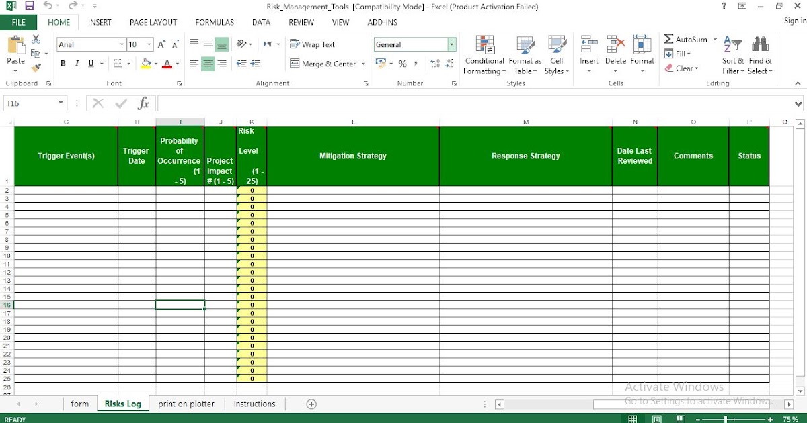Toggle bold formatting in the Font group
The height and width of the screenshot is (423, 807).
[x=63, y=63]
